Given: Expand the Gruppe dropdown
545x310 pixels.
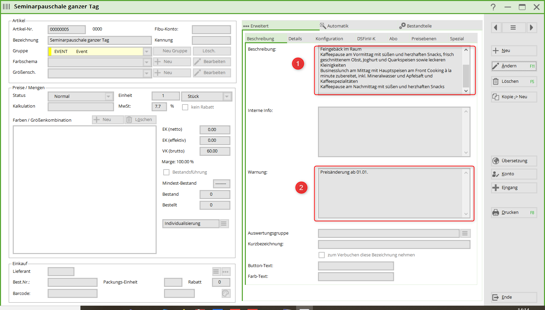Looking at the screenshot, I should pyautogui.click(x=147, y=52).
